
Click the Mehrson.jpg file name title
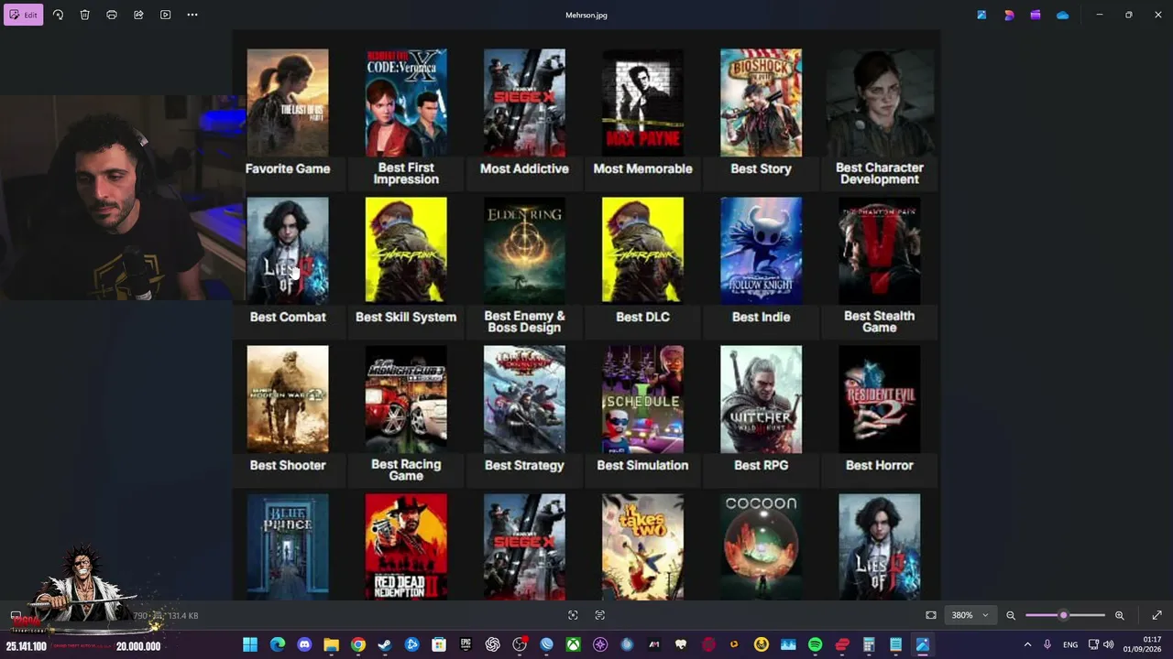(x=586, y=15)
